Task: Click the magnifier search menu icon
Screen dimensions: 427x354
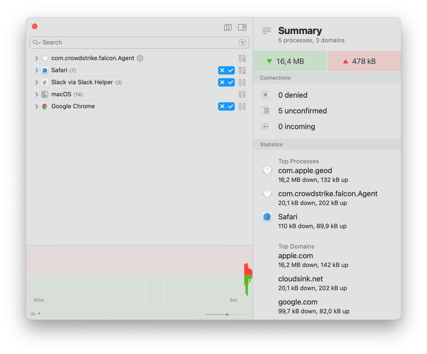Action: [x=37, y=43]
